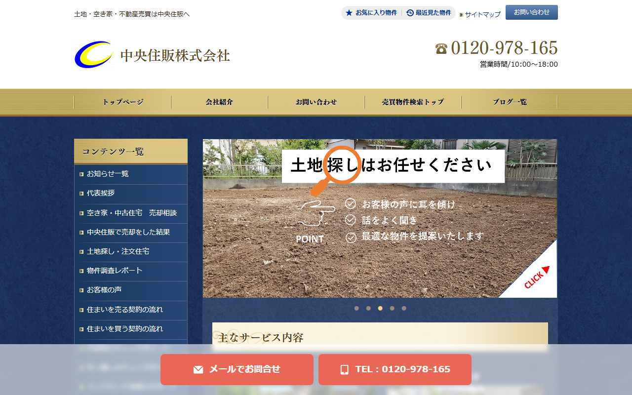Select the first carousel dot

pos(356,308)
